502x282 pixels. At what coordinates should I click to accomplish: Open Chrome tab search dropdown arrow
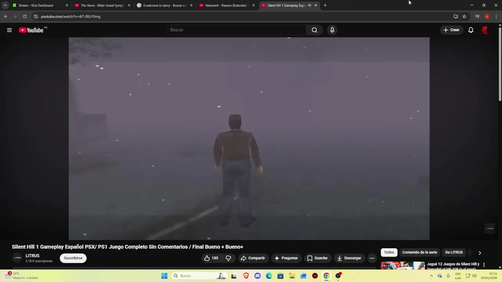click(x=5, y=5)
